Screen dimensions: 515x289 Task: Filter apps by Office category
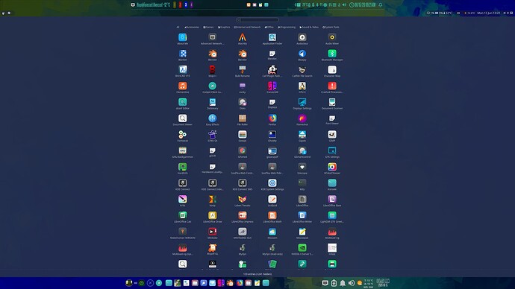point(269,28)
